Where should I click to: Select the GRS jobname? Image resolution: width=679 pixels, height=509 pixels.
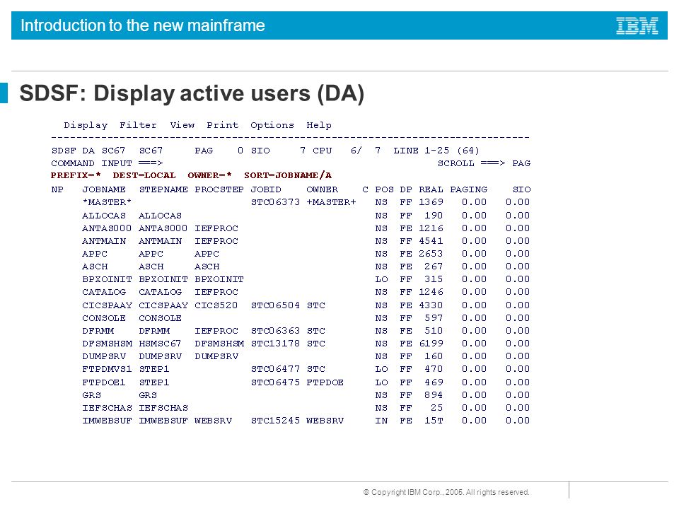(x=91, y=395)
